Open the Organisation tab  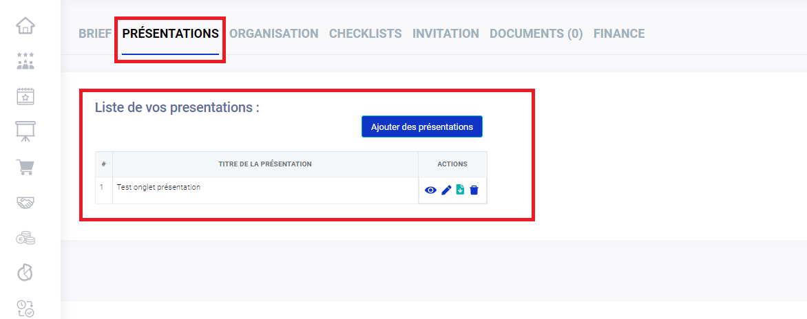point(274,33)
